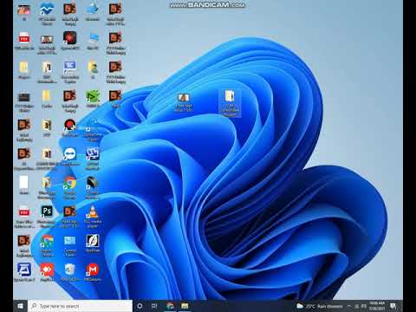Viewport: 416px width, 312px height.
Task: Click the Type here to search box
Action: (81, 306)
